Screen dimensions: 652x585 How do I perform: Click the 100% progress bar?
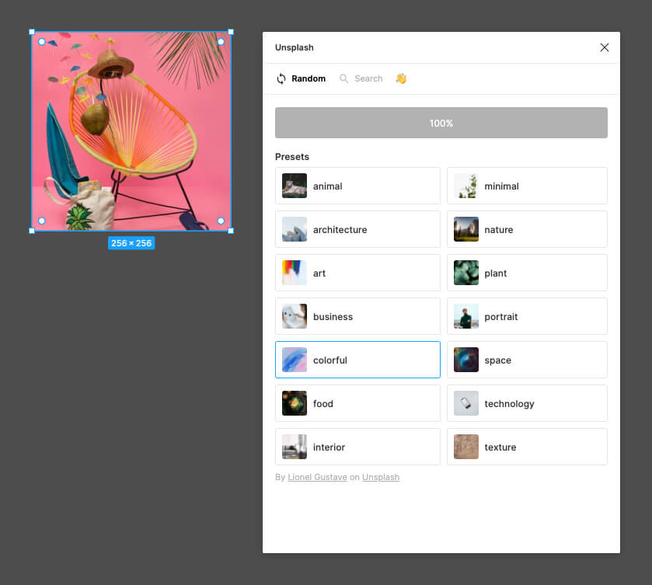(441, 123)
